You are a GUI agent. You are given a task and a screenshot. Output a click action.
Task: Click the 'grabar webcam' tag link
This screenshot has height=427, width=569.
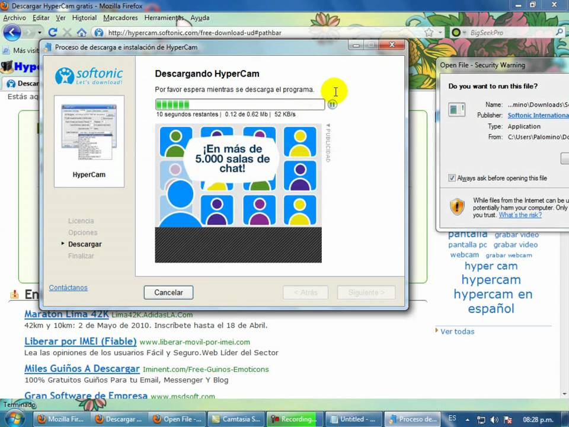coord(509,255)
